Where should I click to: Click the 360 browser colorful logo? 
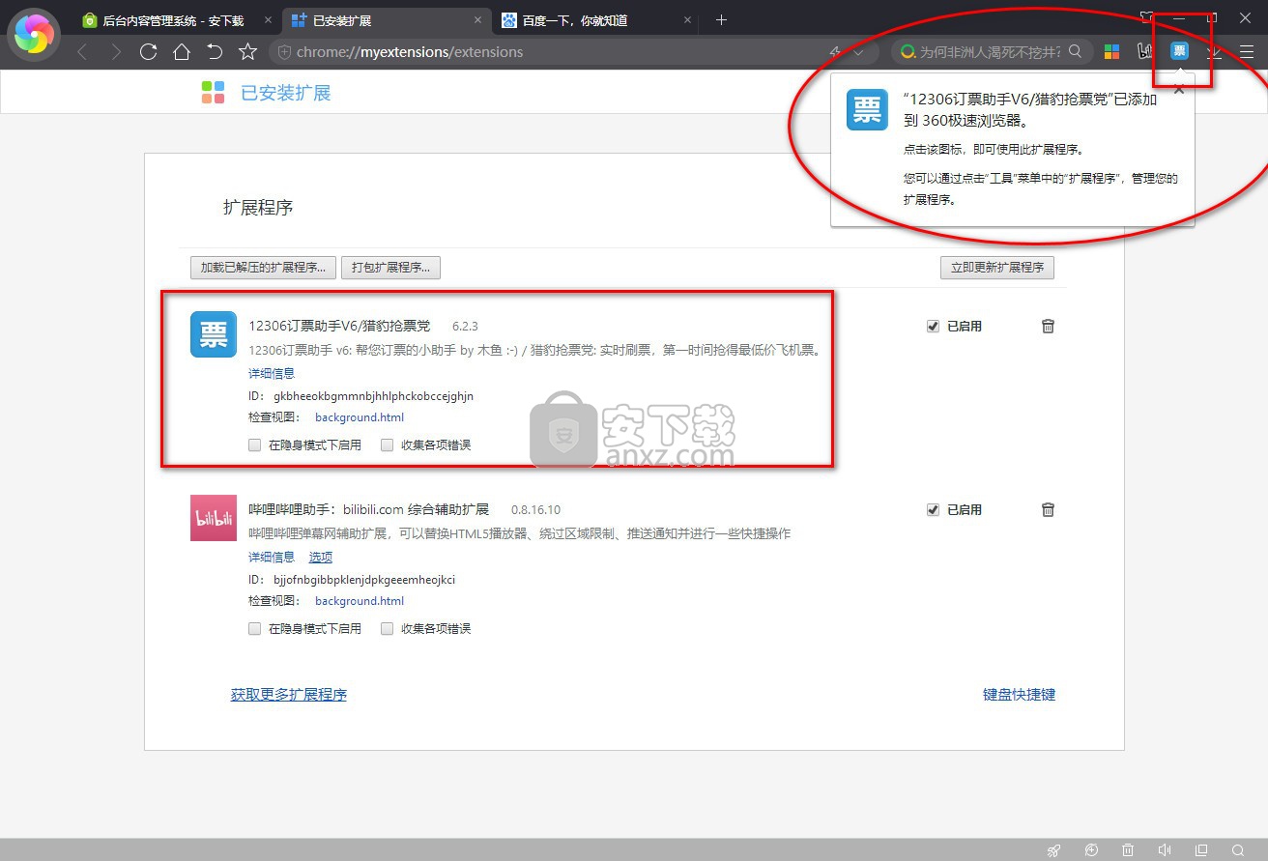coord(34,36)
